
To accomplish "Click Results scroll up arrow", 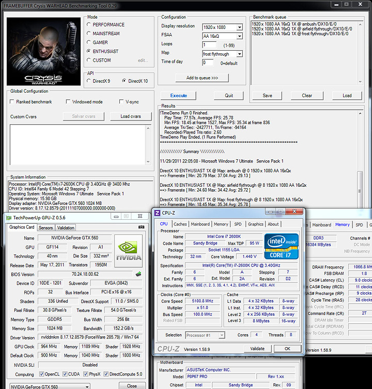I will point(360,114).
